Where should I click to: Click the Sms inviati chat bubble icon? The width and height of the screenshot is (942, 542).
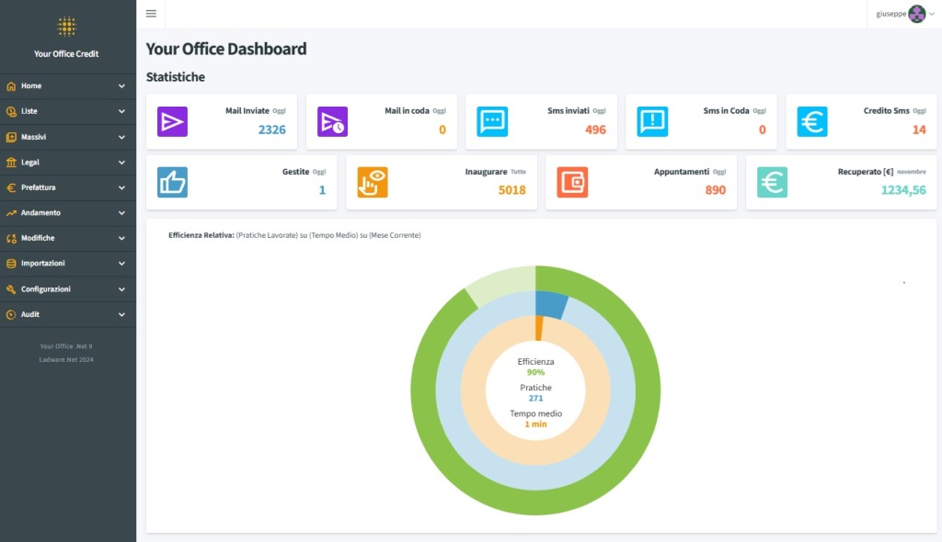(x=491, y=120)
